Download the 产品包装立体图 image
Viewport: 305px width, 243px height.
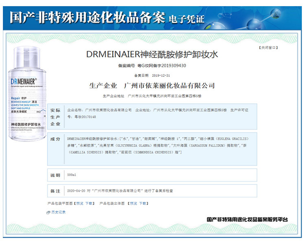(142, 203)
